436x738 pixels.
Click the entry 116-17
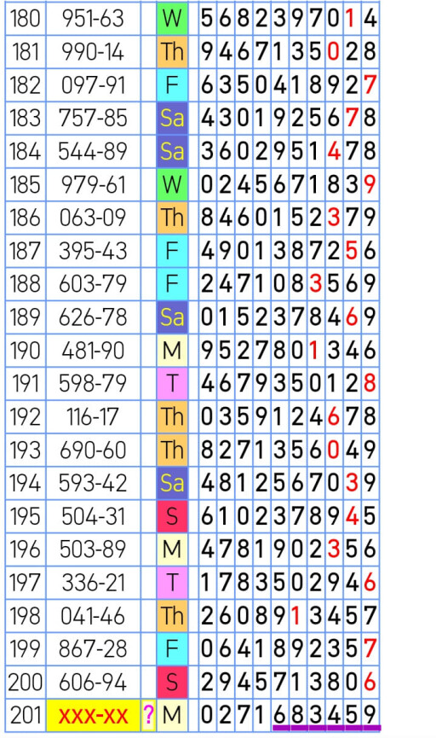pos(94,416)
